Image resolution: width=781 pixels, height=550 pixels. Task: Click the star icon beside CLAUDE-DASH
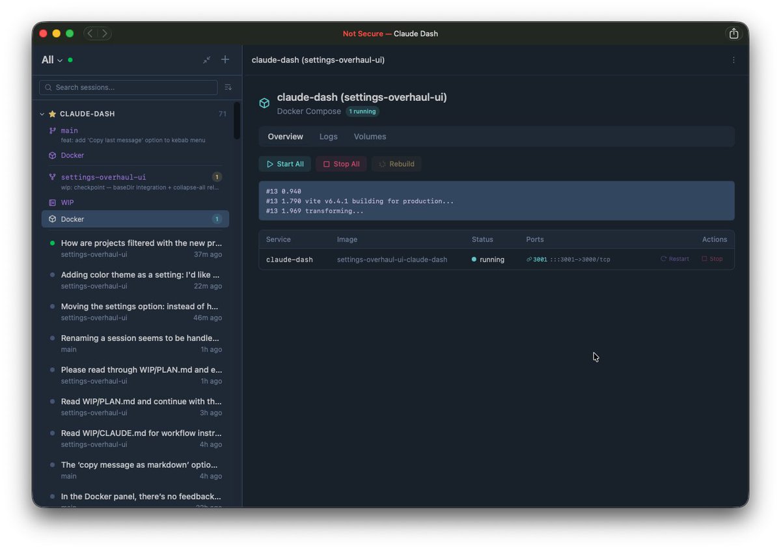coord(53,114)
